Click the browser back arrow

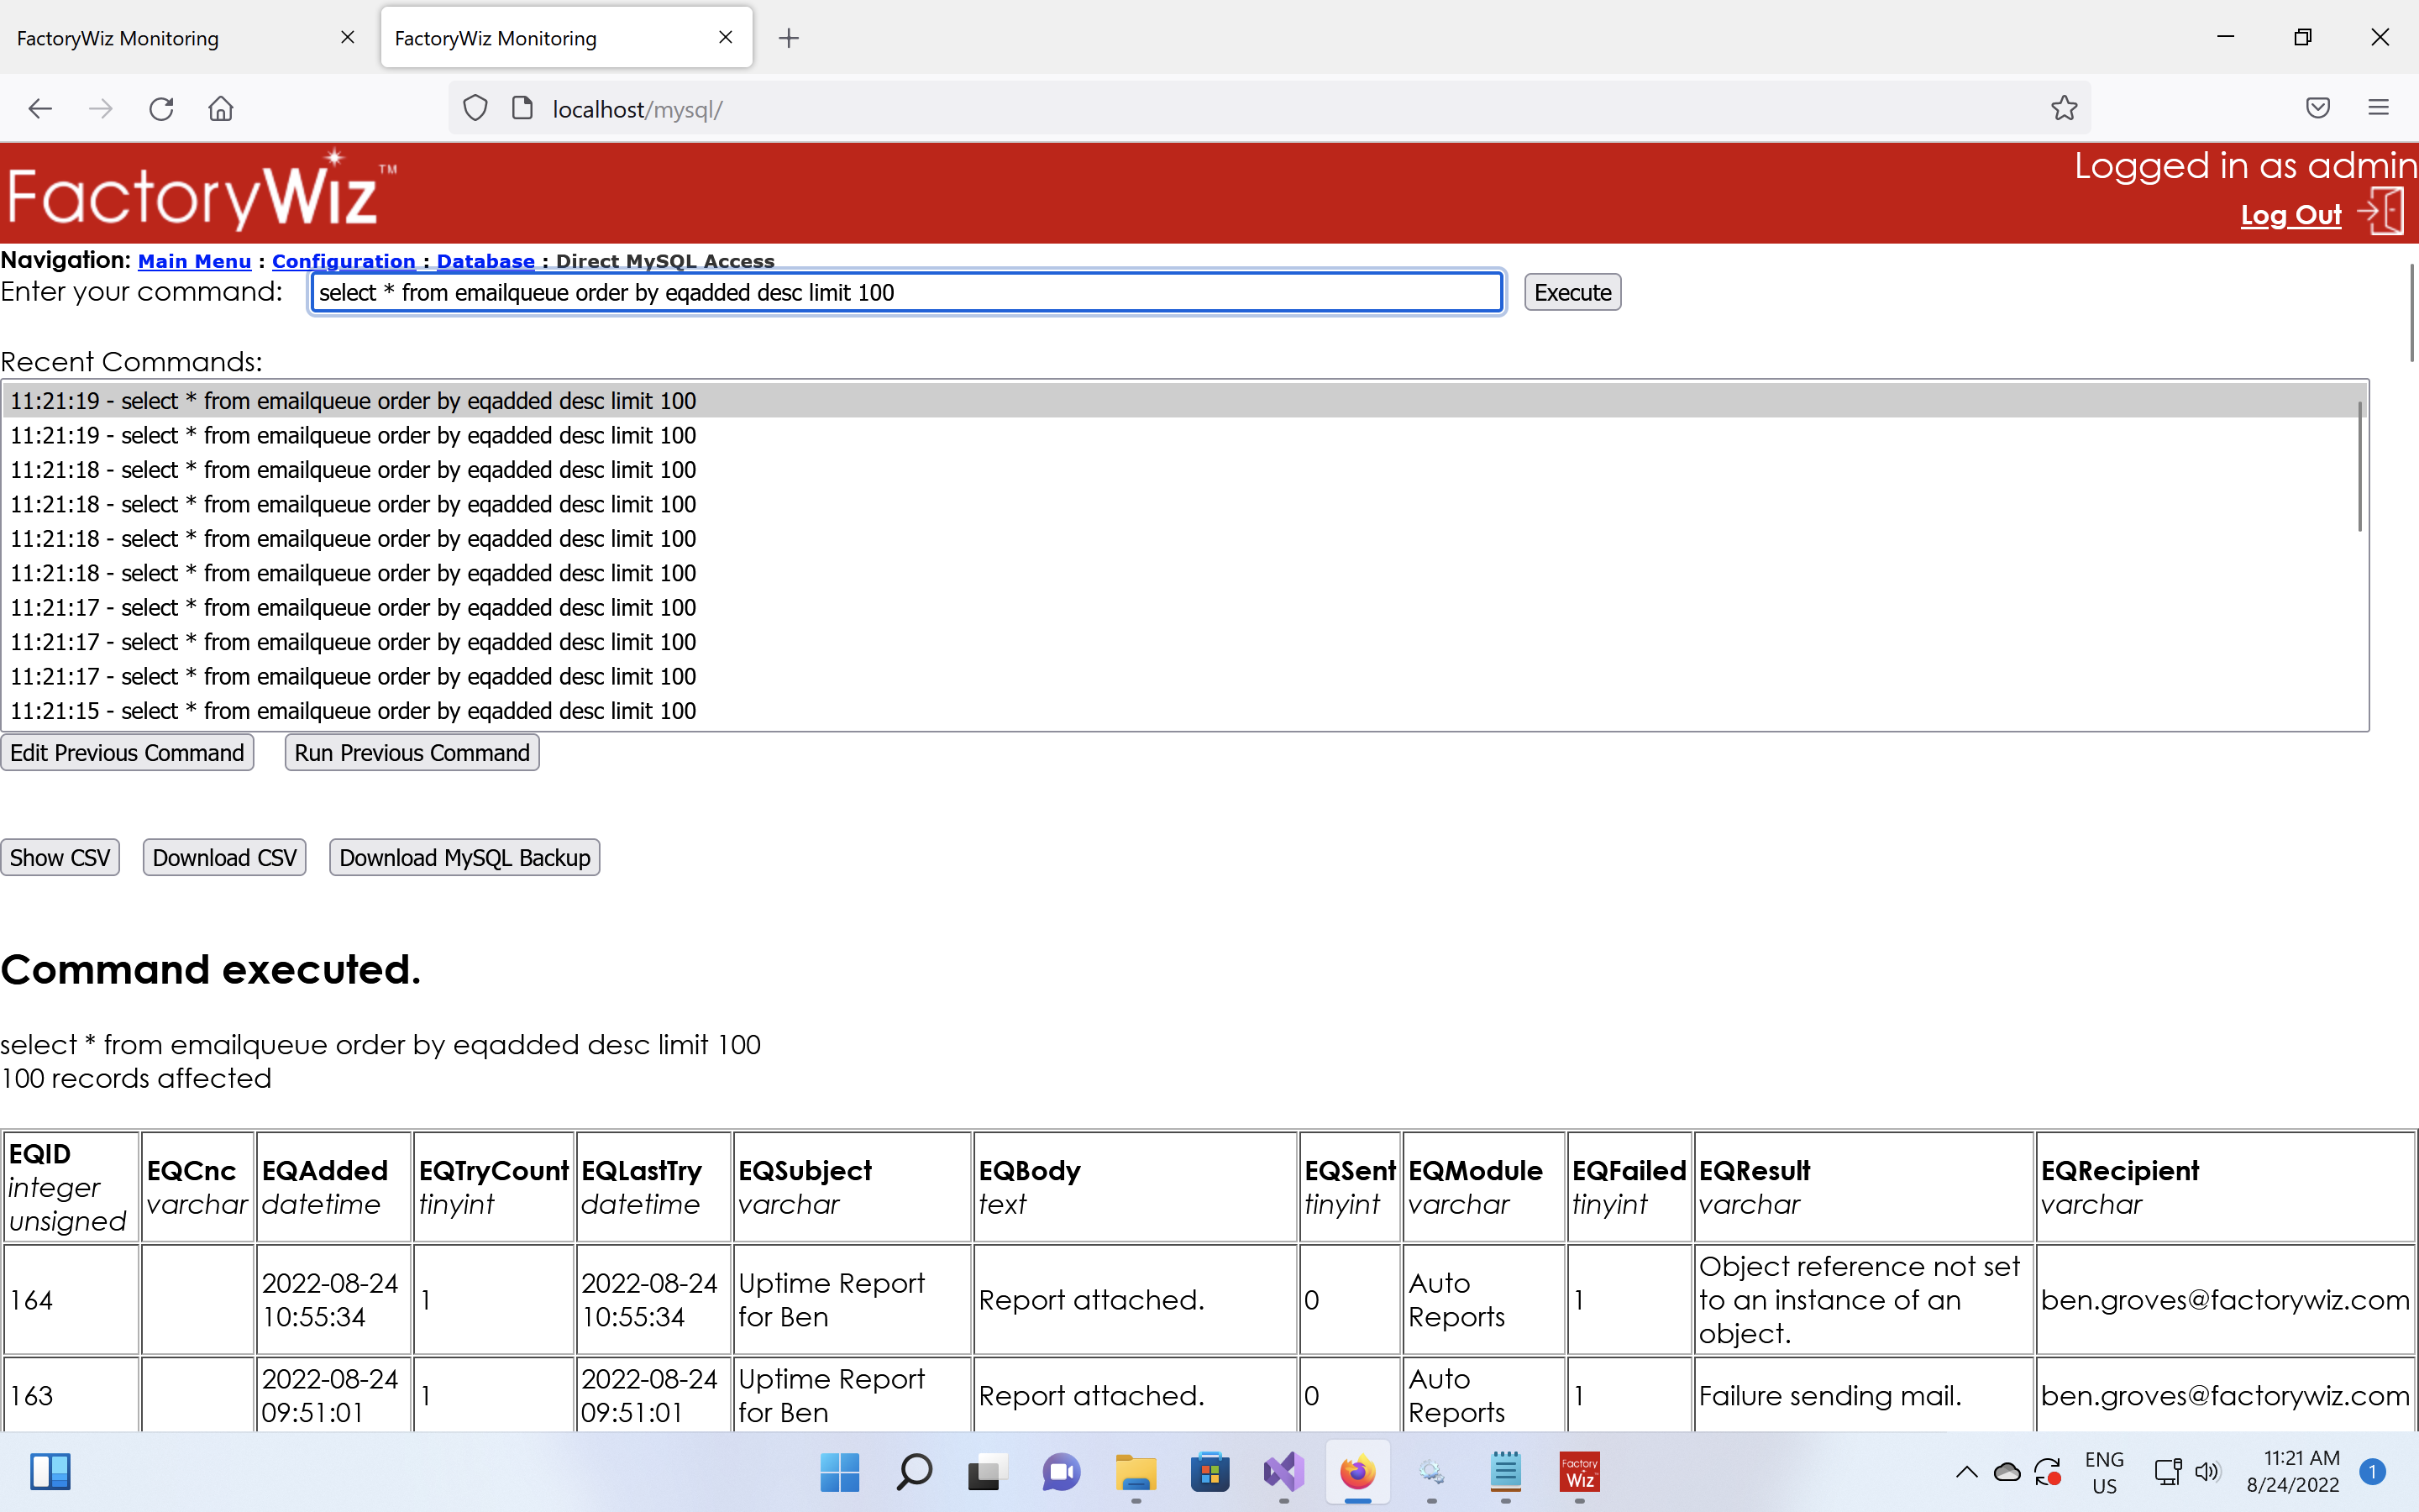click(40, 109)
